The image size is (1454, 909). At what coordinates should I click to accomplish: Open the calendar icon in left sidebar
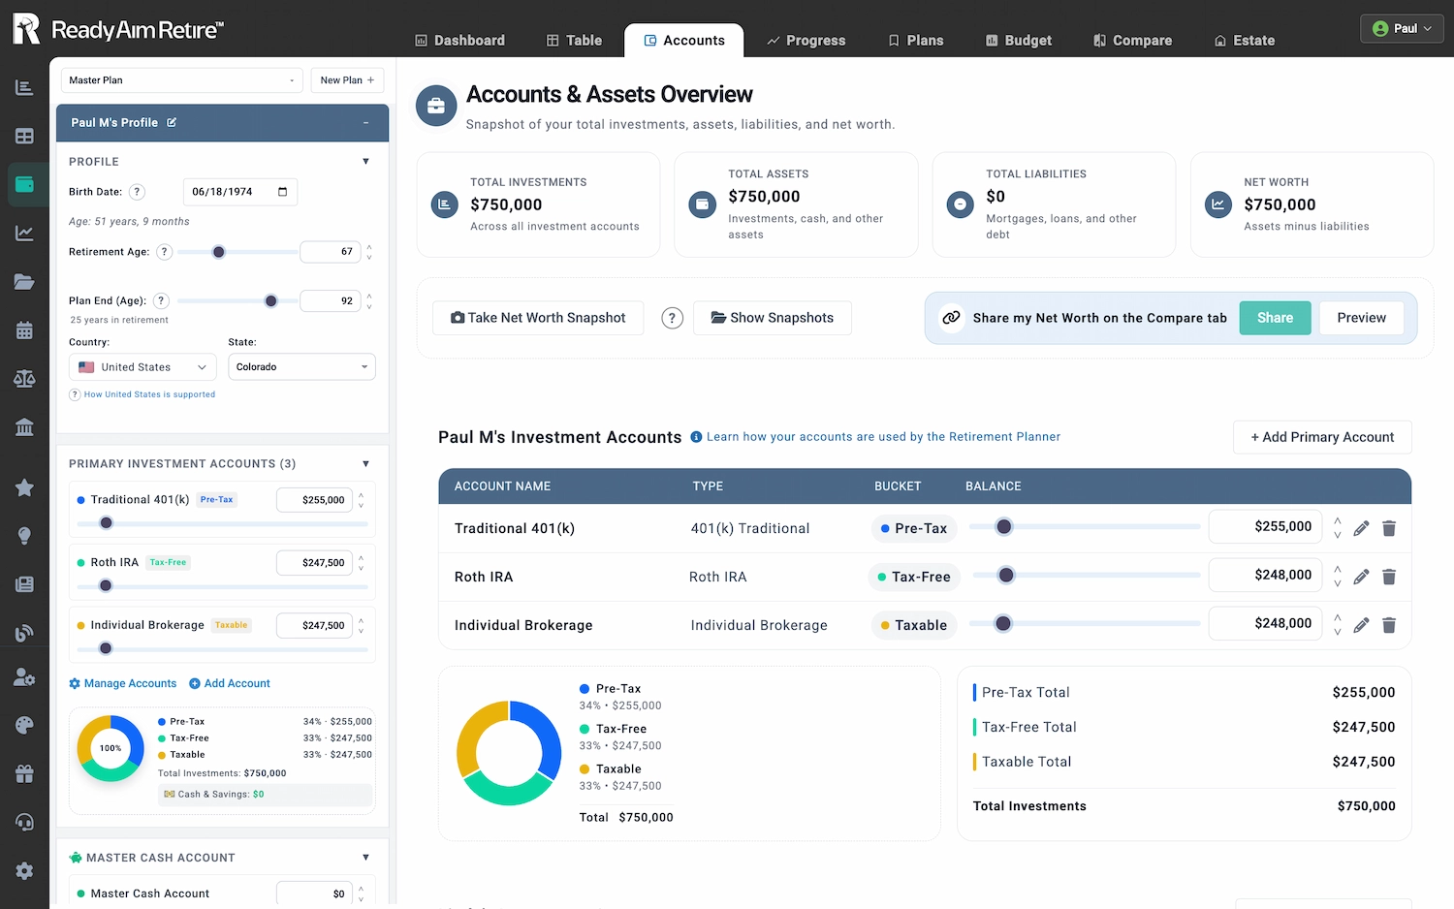click(24, 330)
